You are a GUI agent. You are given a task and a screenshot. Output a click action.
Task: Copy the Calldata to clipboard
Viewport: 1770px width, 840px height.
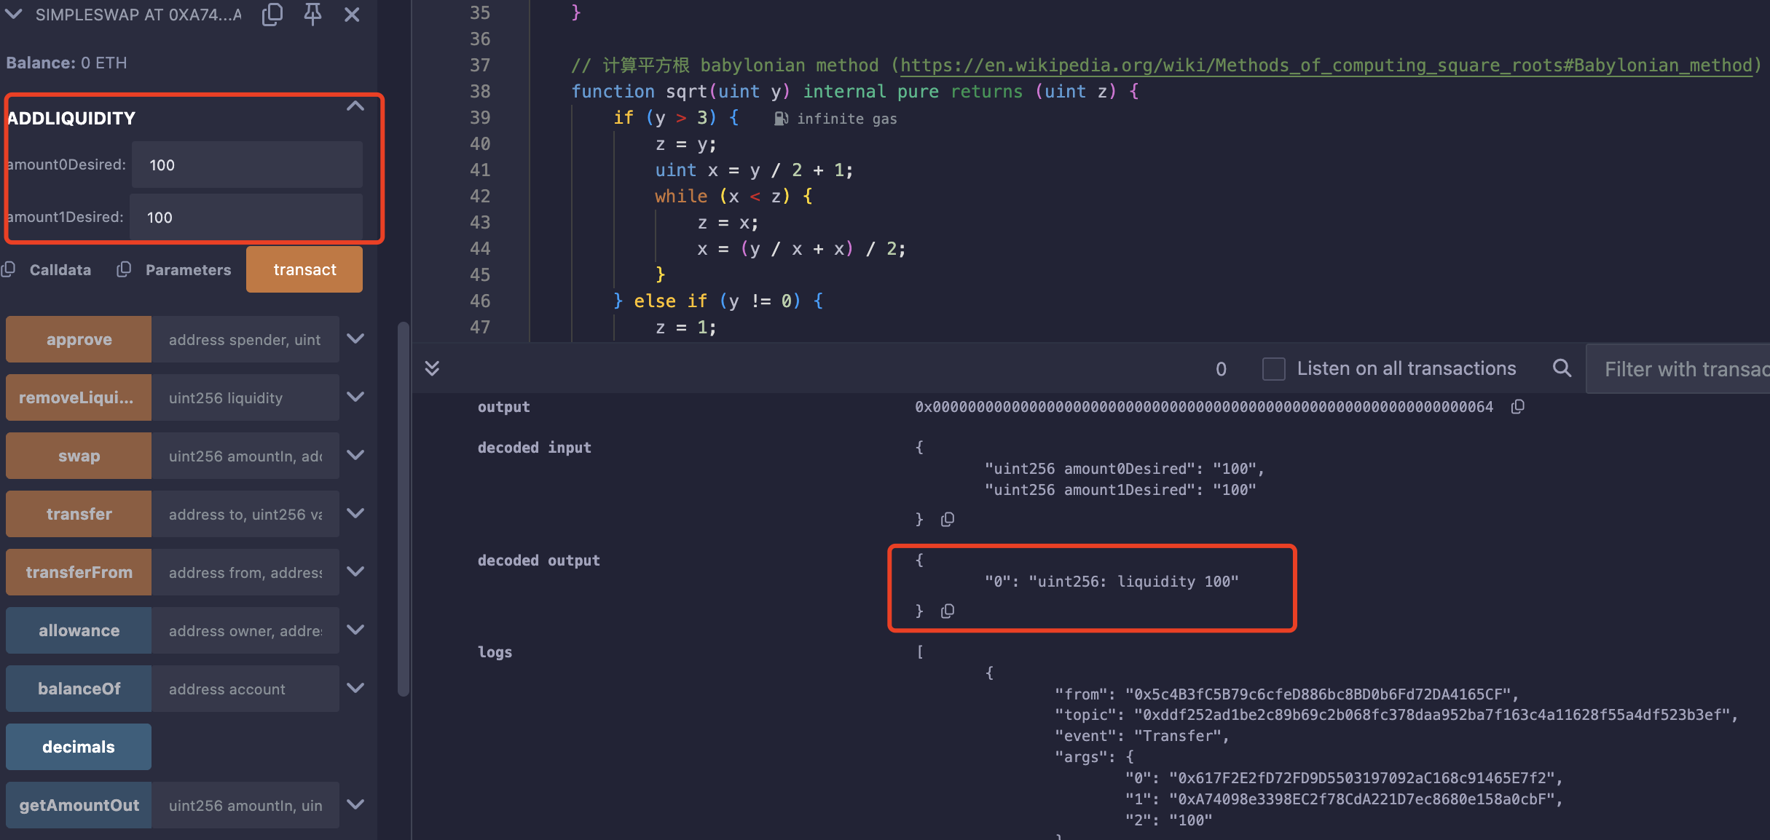pyautogui.click(x=9, y=269)
